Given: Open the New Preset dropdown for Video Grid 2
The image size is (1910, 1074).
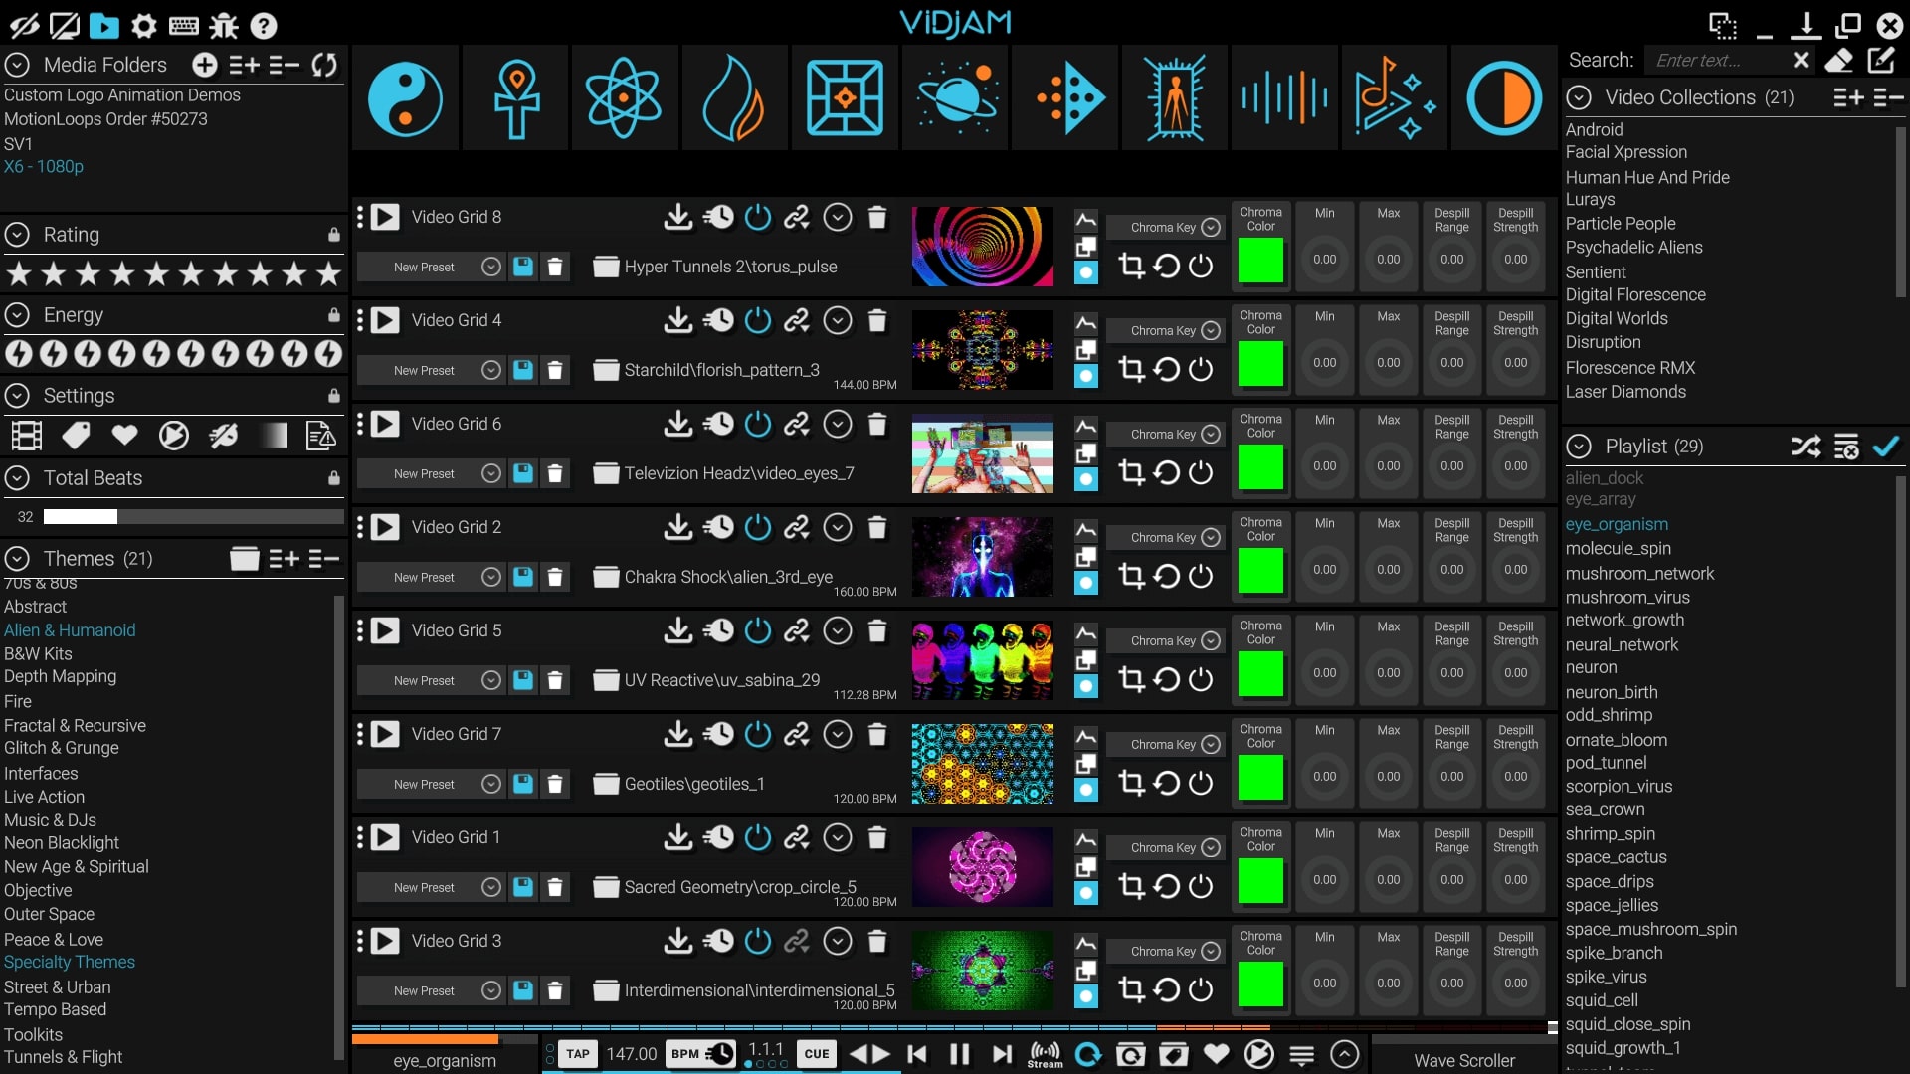Looking at the screenshot, I should [x=489, y=577].
